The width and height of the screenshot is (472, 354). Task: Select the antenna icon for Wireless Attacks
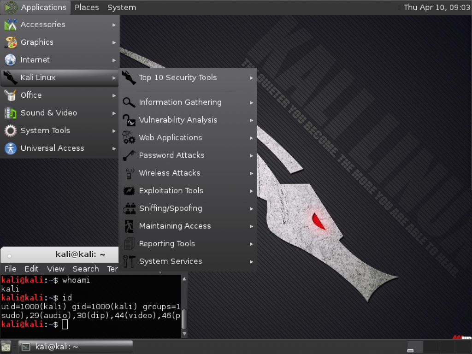[x=129, y=173]
